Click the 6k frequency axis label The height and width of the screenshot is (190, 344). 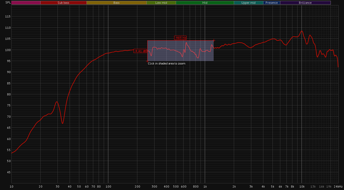click(280, 187)
